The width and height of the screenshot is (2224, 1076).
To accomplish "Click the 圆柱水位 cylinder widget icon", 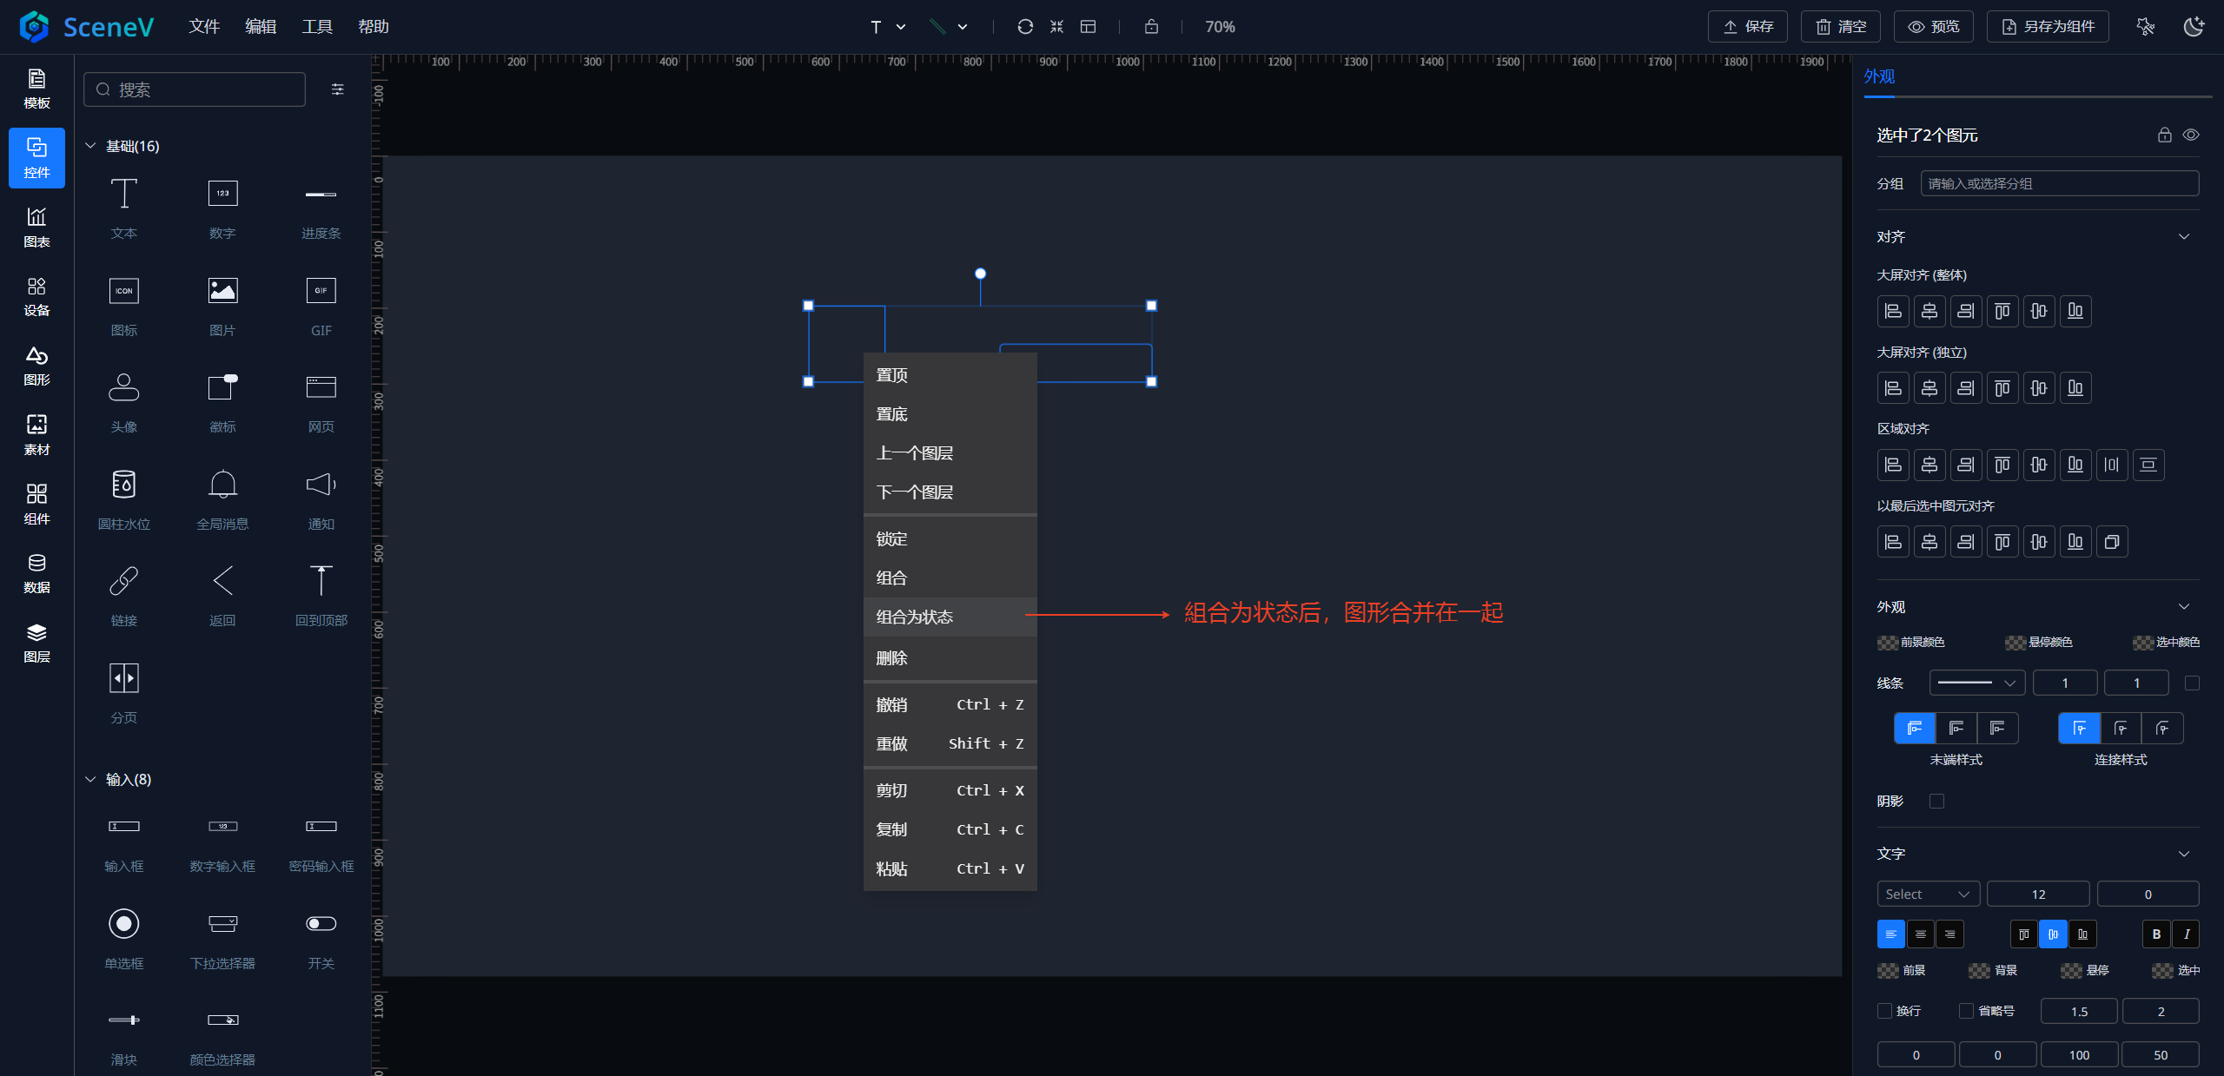I will (x=124, y=485).
